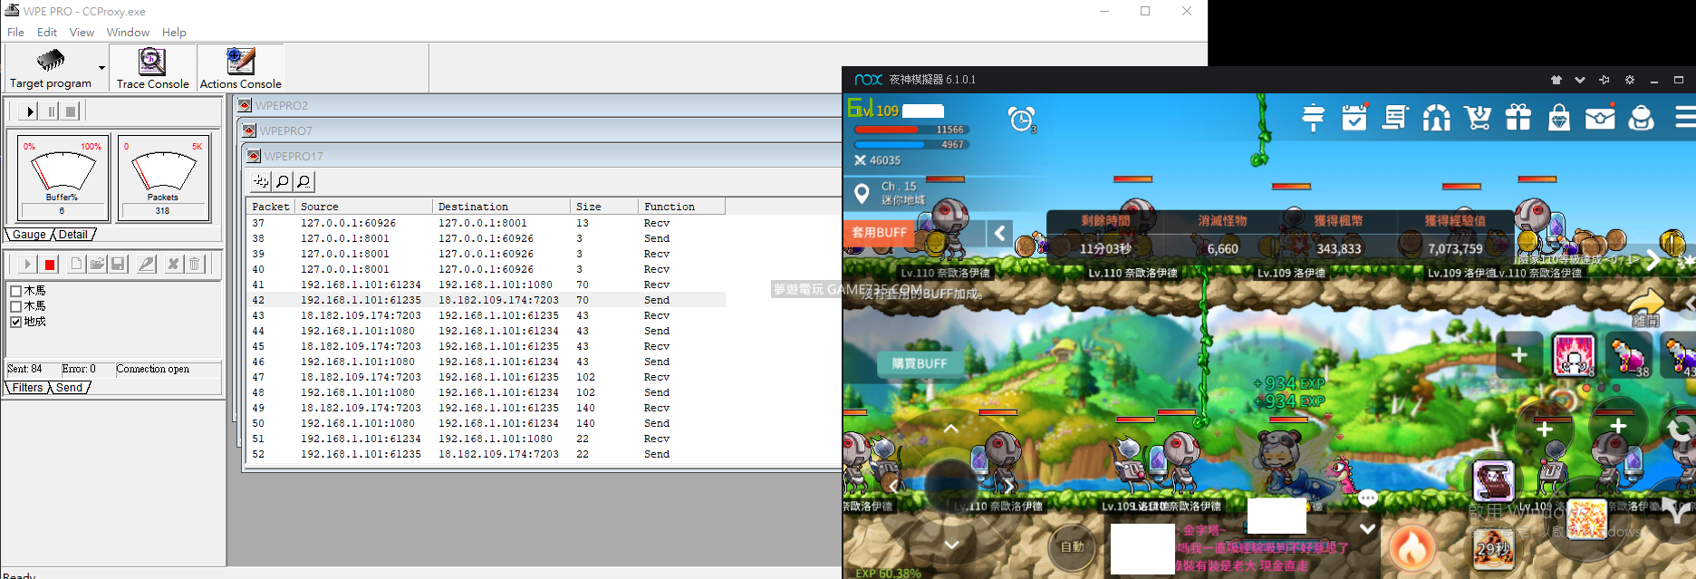
Task: Clear all filters using the trash icon
Action: (x=195, y=264)
